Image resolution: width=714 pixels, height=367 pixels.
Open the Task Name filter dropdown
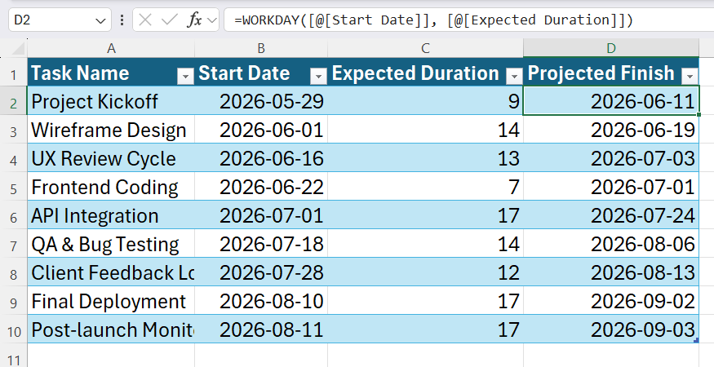(185, 77)
